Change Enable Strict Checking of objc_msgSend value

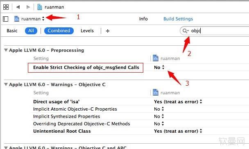point(159,67)
